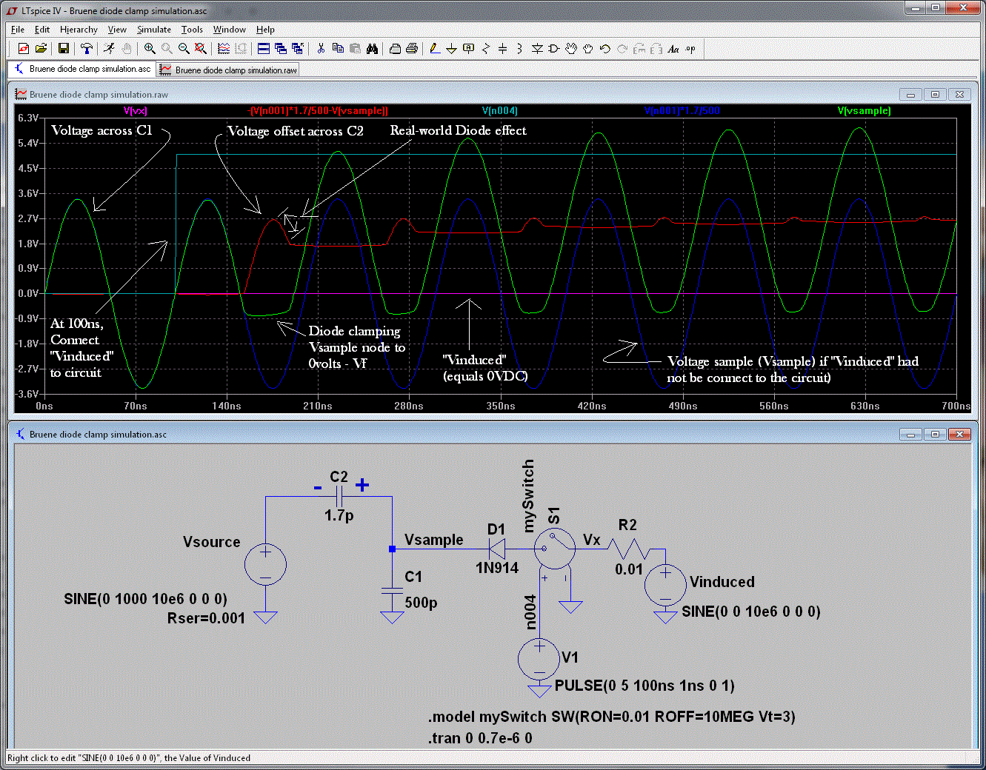This screenshot has height=770, width=986.
Task: Click the 'SINE(0 1000 10e6 0 0 0)' source value
Action: (x=145, y=599)
